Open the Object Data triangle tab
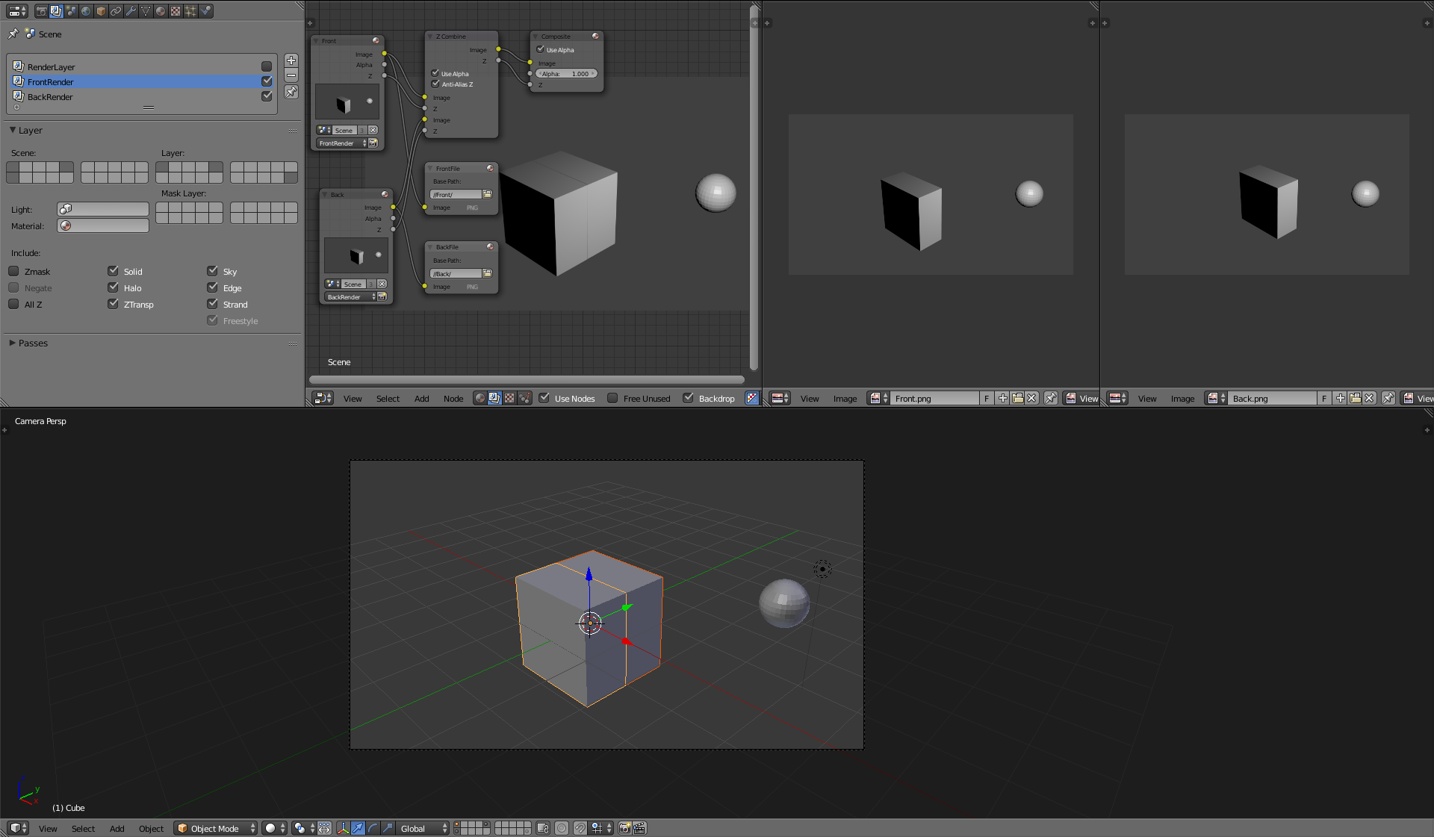1434x837 pixels. pos(146,11)
